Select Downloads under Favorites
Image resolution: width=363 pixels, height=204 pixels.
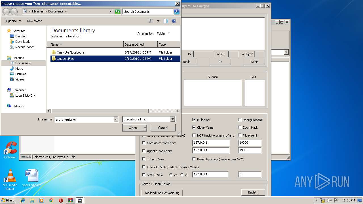[x=23, y=42]
